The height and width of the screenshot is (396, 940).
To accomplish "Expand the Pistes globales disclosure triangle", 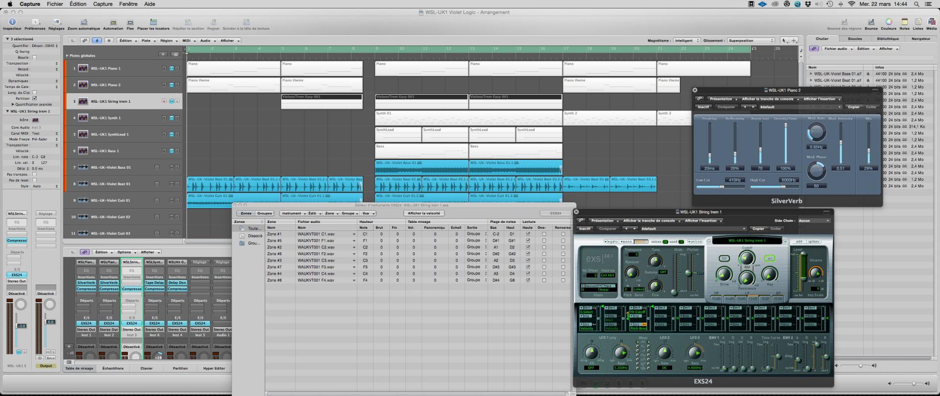I will point(68,55).
